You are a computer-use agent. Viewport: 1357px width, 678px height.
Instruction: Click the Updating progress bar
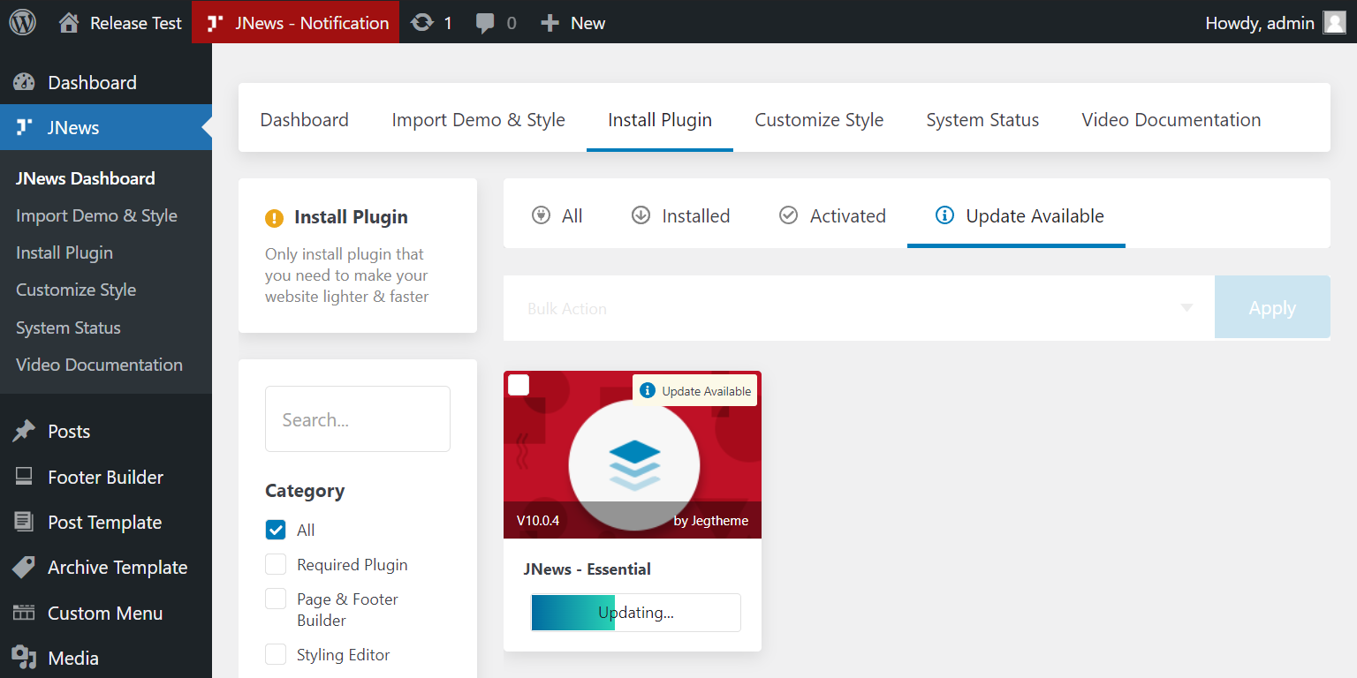coord(635,613)
